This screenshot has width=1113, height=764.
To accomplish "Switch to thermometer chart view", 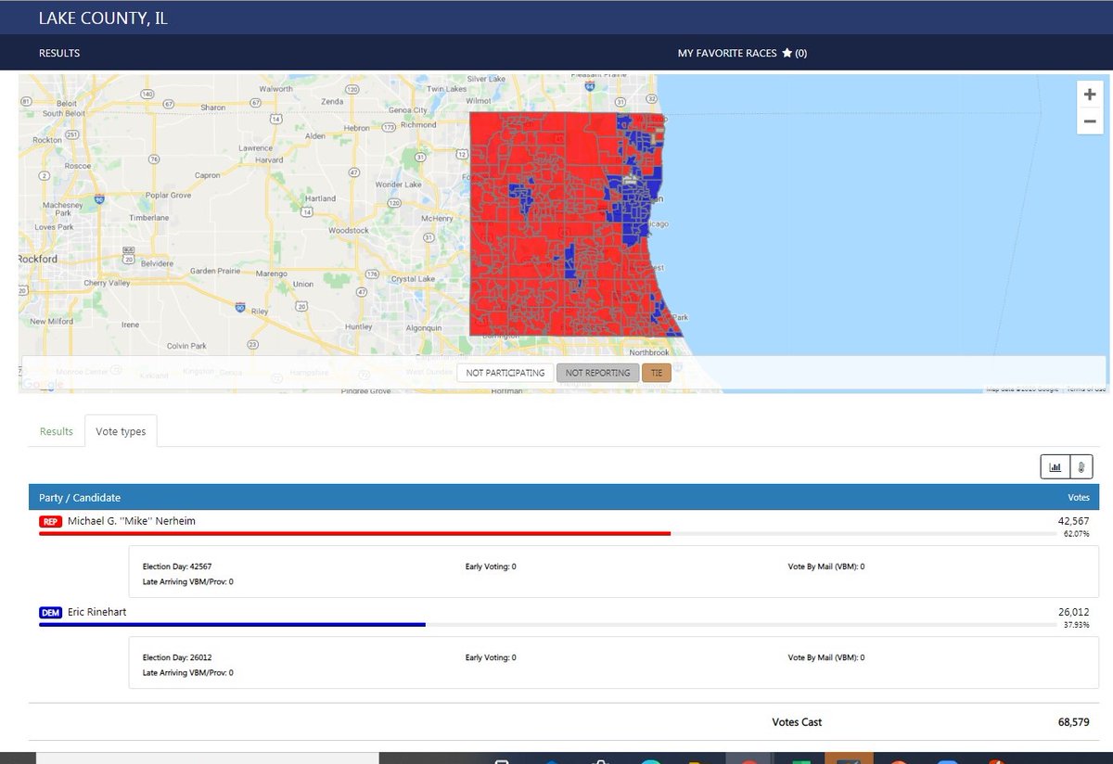I will coord(1082,467).
